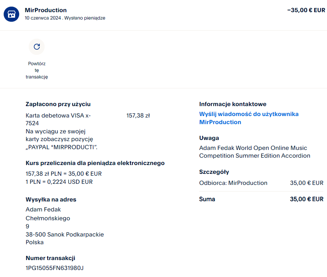Click the Zapłacono przy użyciu heading
The height and width of the screenshot is (277, 327).
(58, 104)
